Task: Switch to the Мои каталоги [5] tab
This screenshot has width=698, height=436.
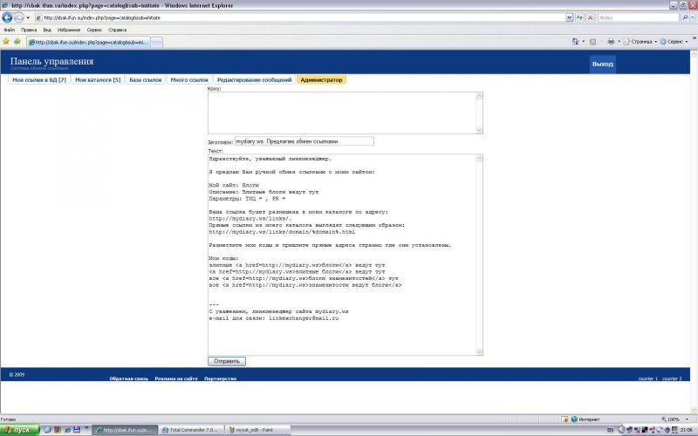Action: (98, 79)
